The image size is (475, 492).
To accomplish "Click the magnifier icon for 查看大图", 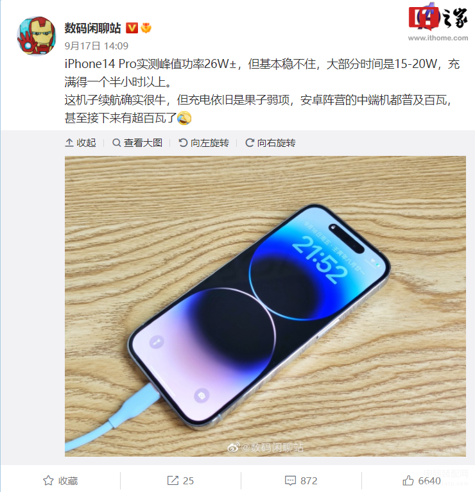I will (116, 143).
